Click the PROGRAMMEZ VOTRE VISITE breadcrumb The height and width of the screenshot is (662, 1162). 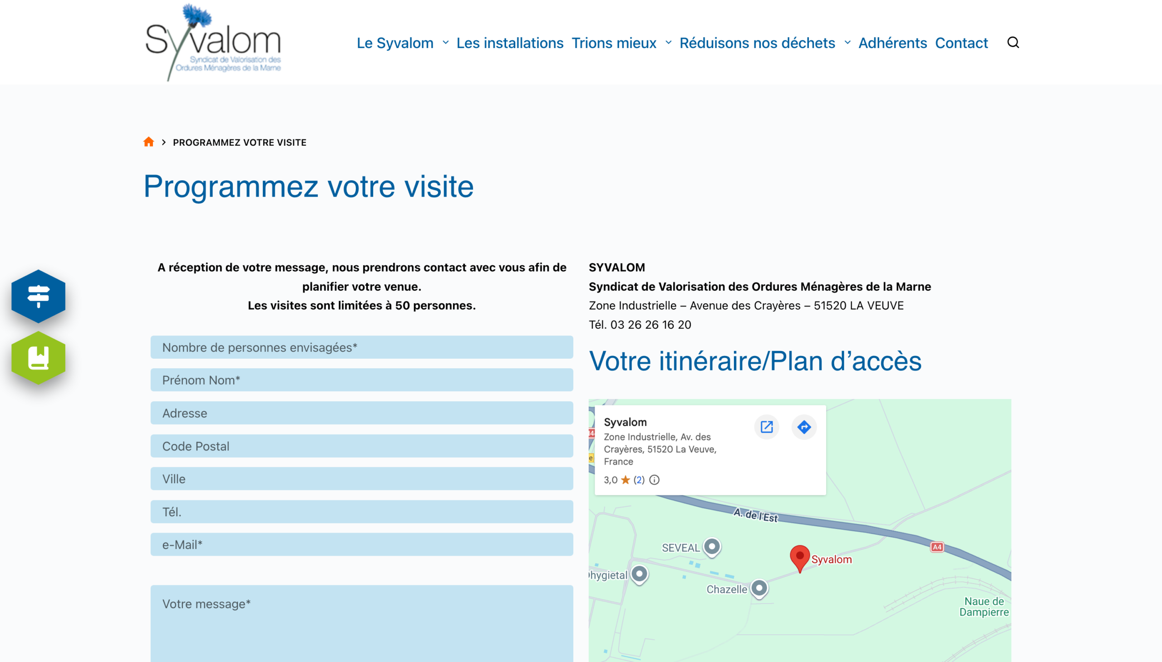[x=240, y=142]
